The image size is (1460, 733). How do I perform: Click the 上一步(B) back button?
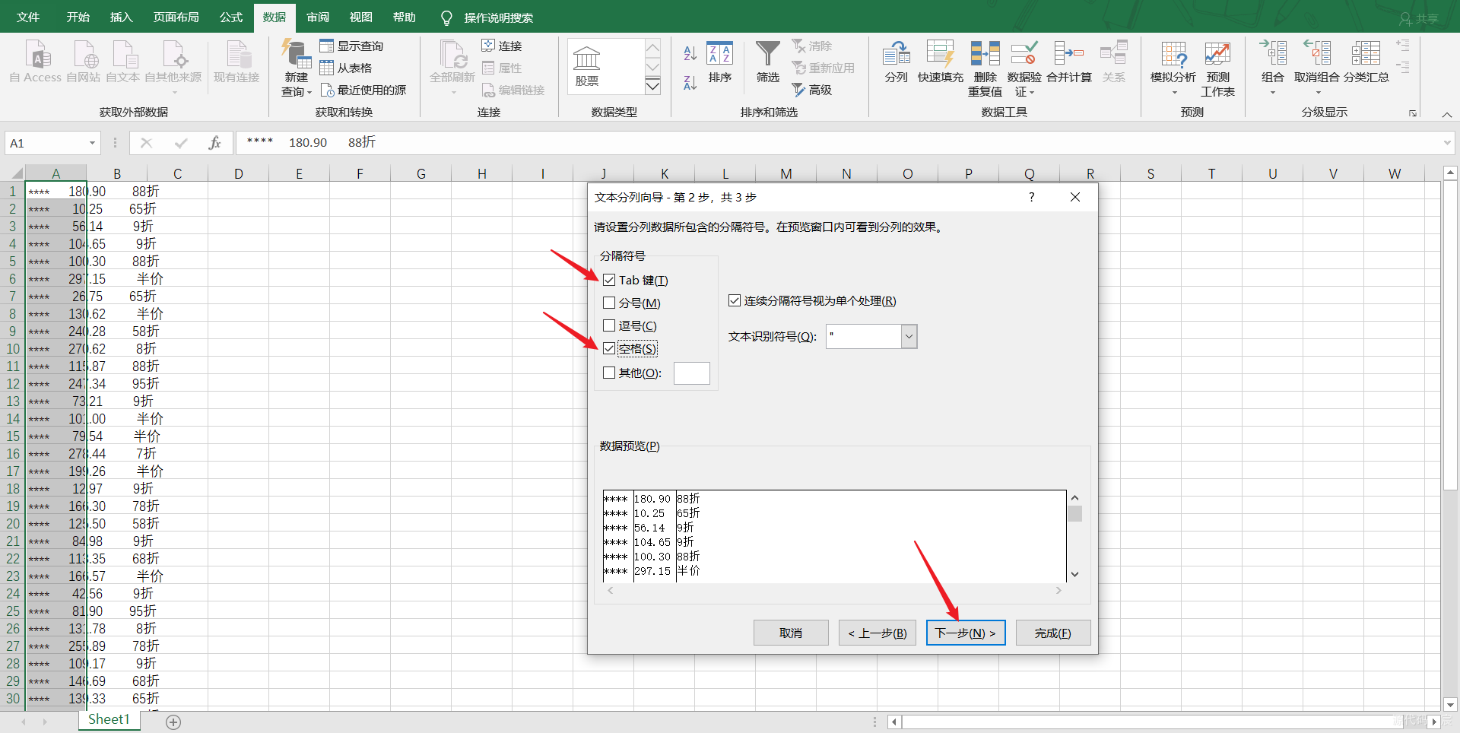coord(878,633)
